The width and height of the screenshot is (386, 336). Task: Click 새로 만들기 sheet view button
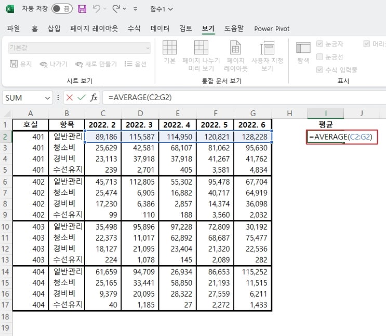click(x=96, y=64)
